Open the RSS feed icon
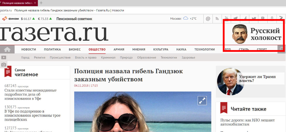 coord(217,19)
